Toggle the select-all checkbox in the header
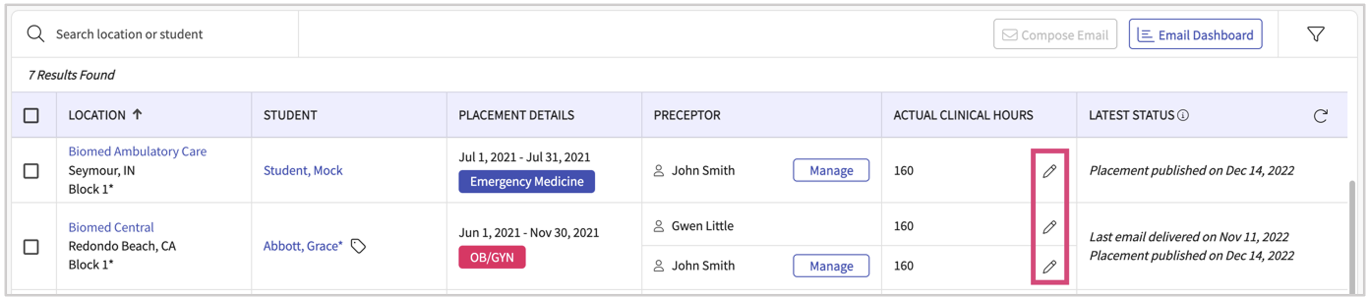 click(x=31, y=116)
